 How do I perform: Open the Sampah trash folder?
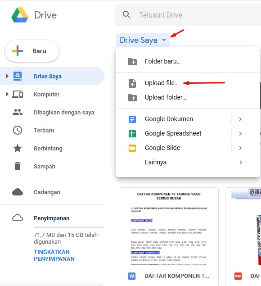45,167
